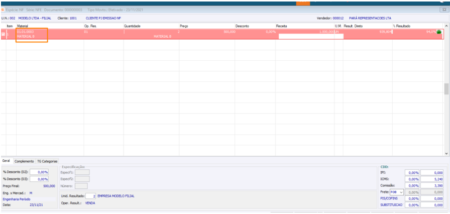
Task: Close the document window
Action: (443, 10)
